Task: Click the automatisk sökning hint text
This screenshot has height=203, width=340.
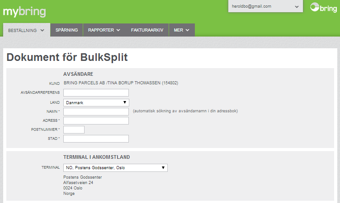Action: pos(185,111)
